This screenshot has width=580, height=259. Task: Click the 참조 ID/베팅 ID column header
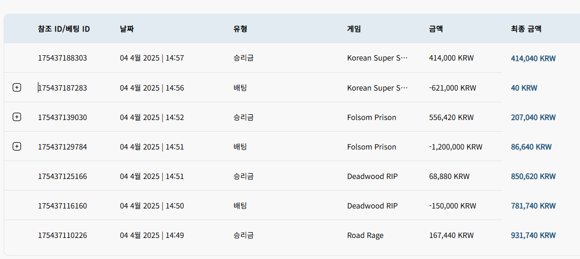click(64, 29)
